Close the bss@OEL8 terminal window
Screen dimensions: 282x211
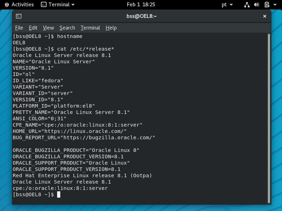(265, 16)
